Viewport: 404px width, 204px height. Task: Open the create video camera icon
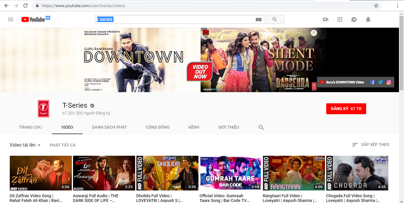326,19
